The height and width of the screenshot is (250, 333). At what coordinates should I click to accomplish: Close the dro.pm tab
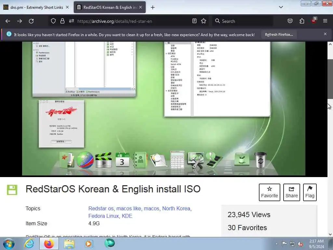pyautogui.click(x=67, y=7)
